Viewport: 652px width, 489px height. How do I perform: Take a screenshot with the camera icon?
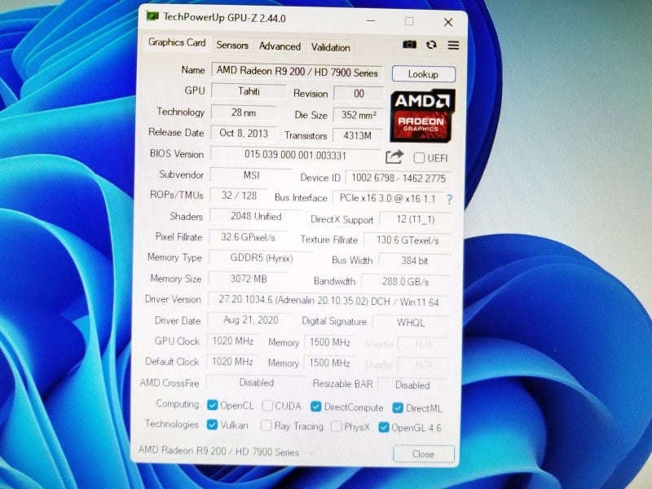pyautogui.click(x=409, y=44)
